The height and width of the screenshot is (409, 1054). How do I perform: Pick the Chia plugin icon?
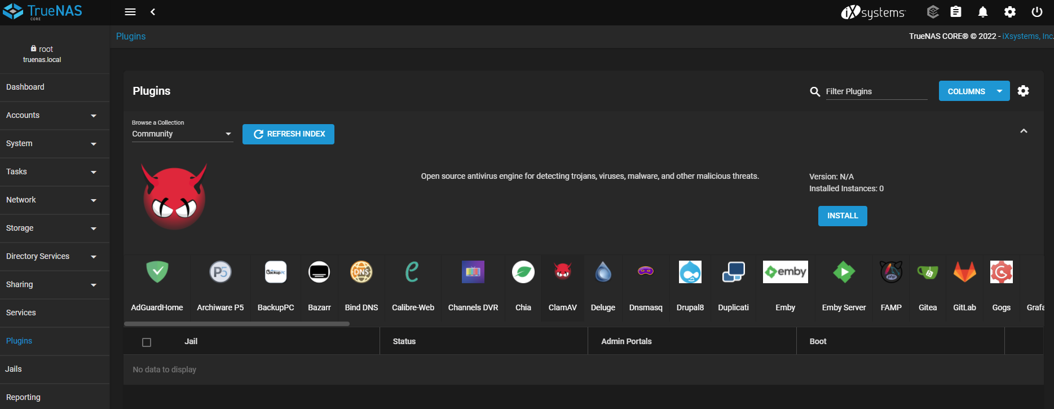(523, 272)
